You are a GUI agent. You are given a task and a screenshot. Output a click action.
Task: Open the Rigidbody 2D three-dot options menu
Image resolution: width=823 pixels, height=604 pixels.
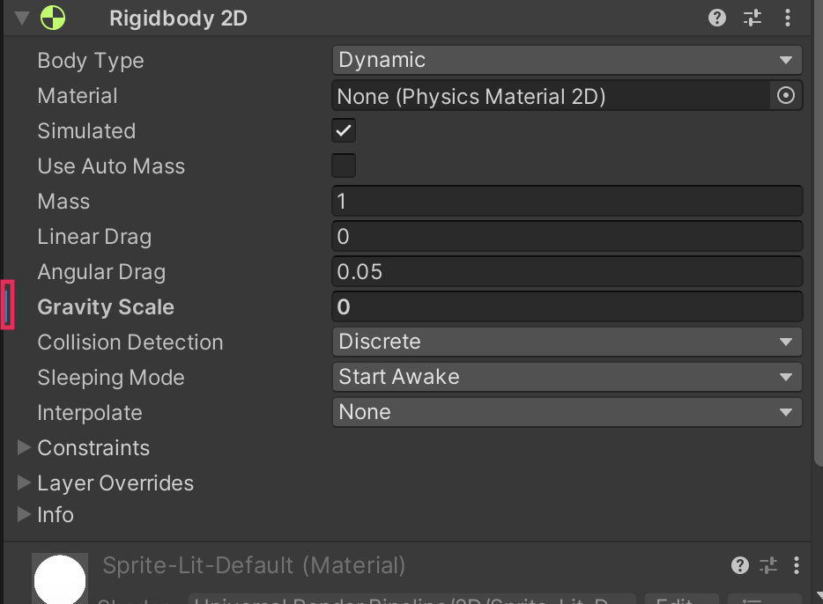point(787,18)
